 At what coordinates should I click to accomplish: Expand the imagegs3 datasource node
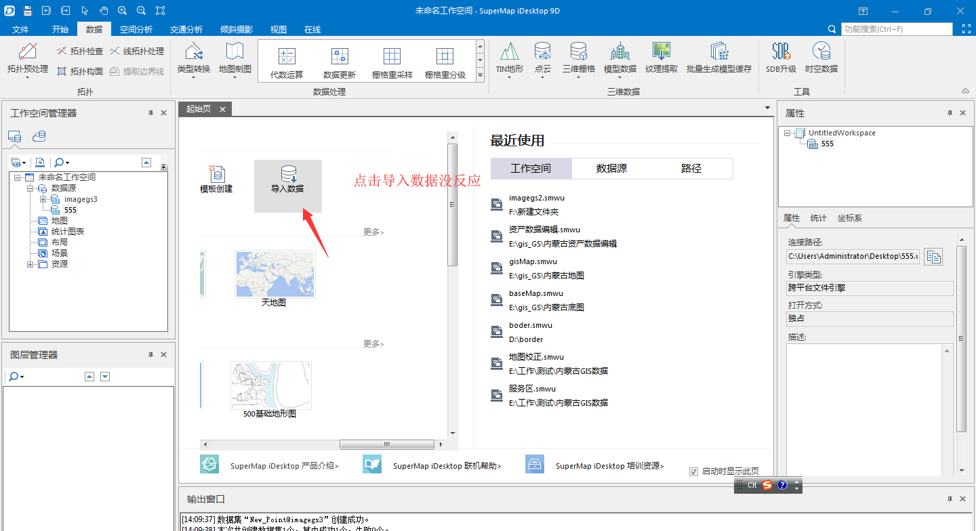tap(43, 199)
